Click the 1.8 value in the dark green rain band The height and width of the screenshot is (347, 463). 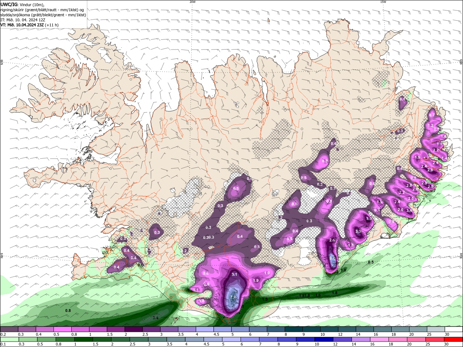click(335, 293)
